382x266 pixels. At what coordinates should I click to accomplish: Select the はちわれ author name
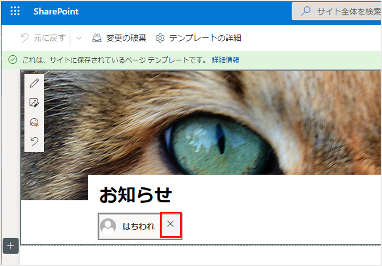click(139, 227)
